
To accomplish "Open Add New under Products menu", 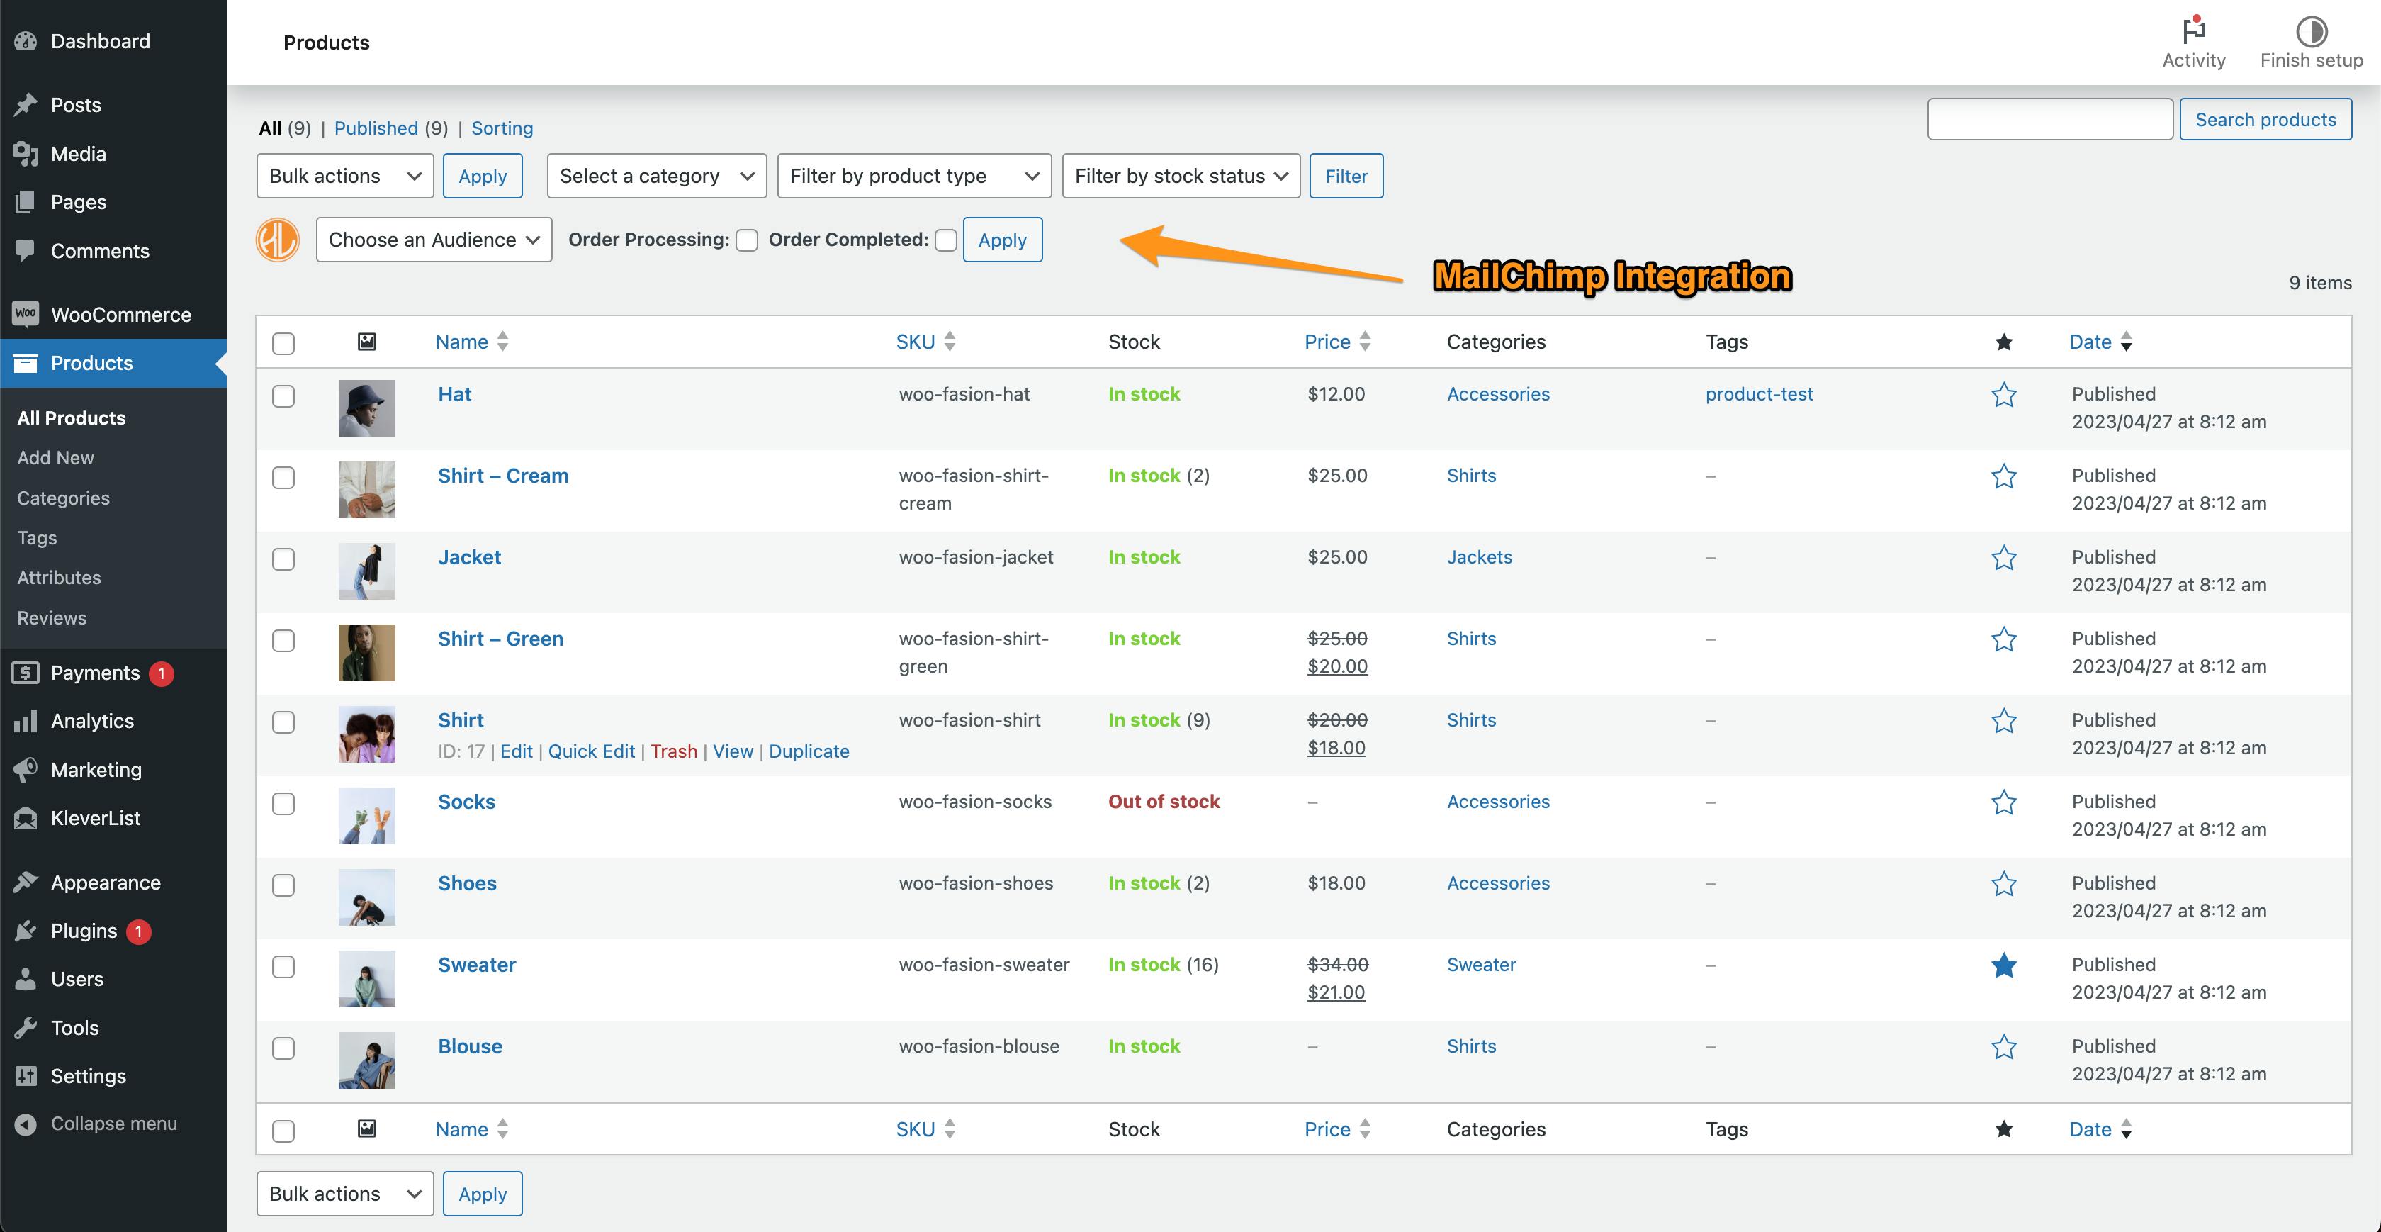I will point(55,458).
